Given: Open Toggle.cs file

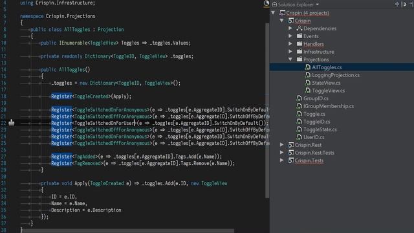Looking at the screenshot, I should pyautogui.click(x=314, y=114).
